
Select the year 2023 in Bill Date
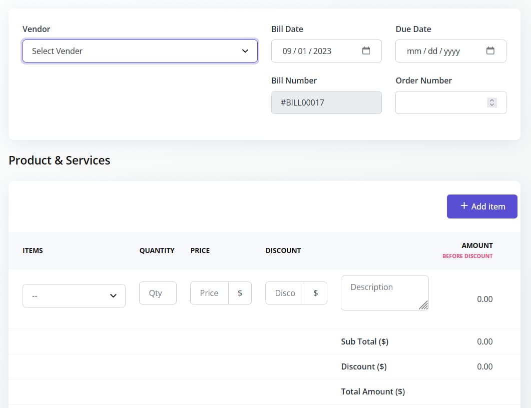pyautogui.click(x=322, y=51)
